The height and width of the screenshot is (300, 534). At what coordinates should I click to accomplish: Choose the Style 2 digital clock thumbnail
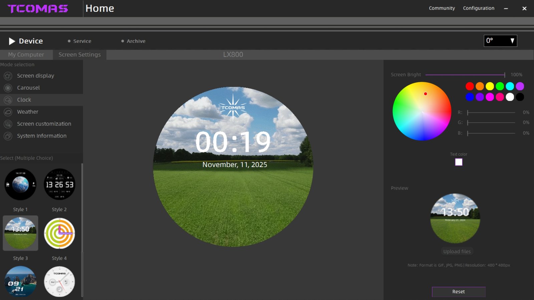pyautogui.click(x=59, y=184)
